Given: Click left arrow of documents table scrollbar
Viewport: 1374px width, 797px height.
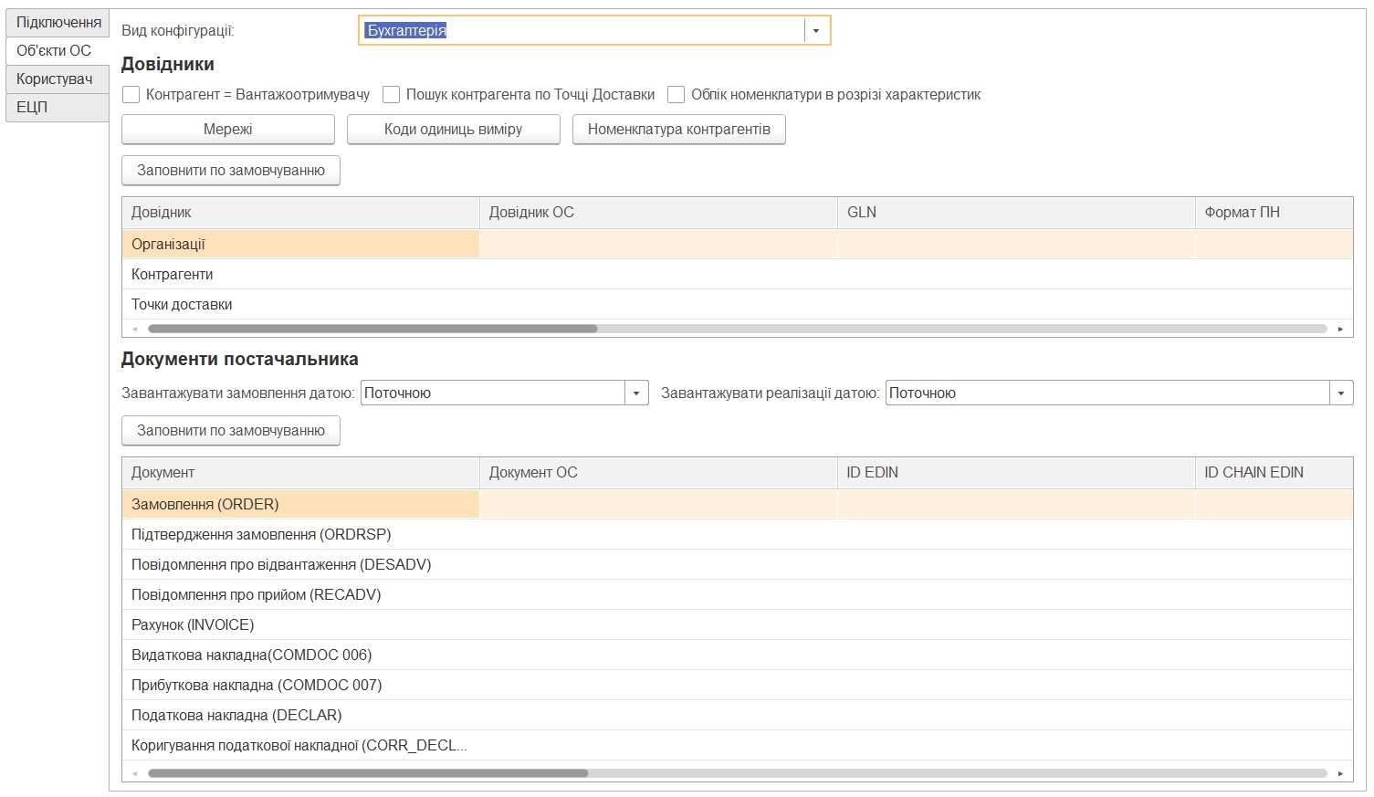Looking at the screenshot, I should [135, 773].
